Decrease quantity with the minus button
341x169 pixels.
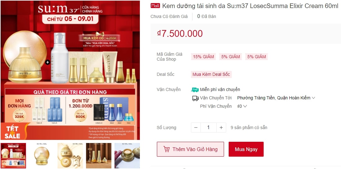coord(196,128)
